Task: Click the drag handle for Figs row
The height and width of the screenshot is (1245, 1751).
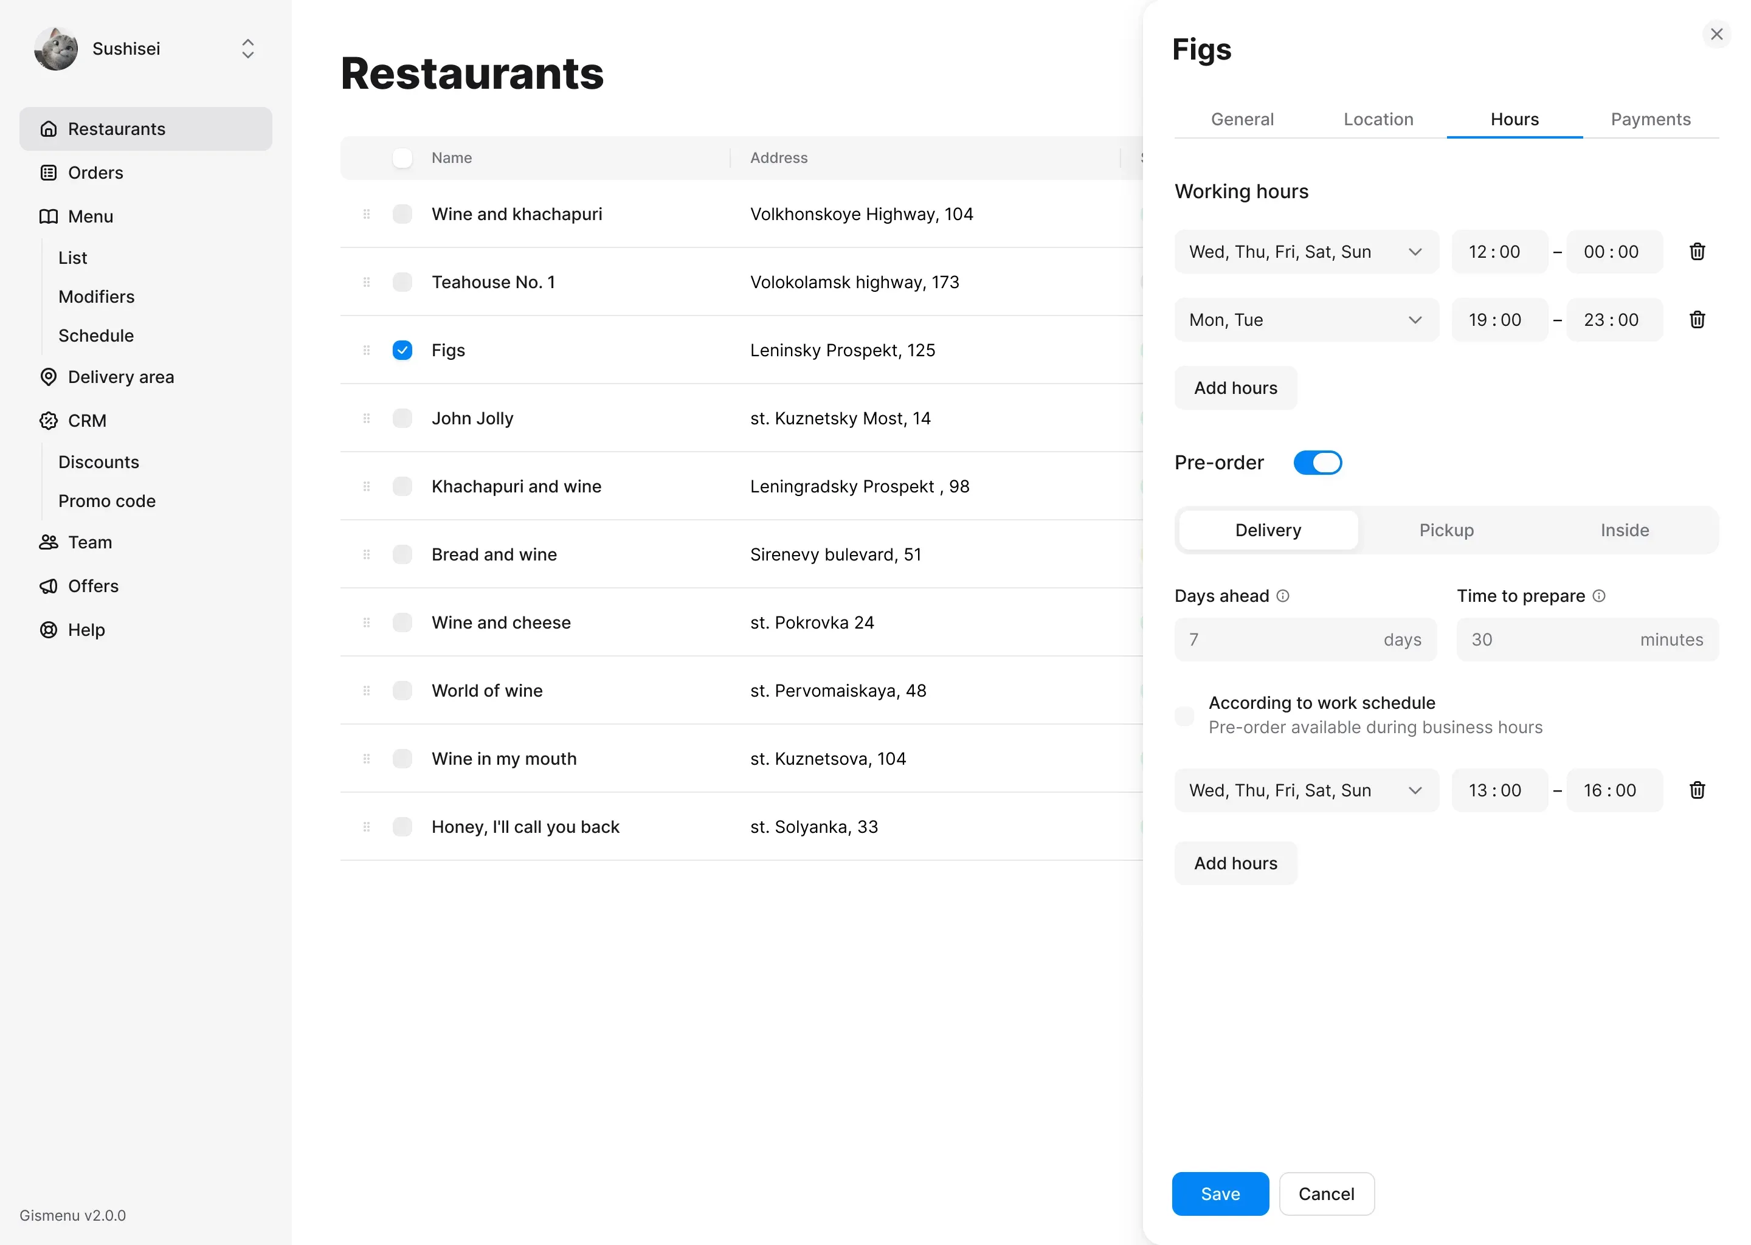Action: pos(367,350)
